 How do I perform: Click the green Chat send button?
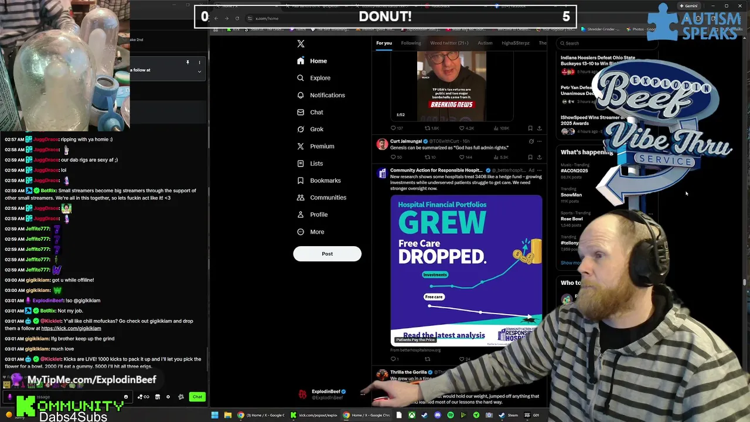[197, 397]
